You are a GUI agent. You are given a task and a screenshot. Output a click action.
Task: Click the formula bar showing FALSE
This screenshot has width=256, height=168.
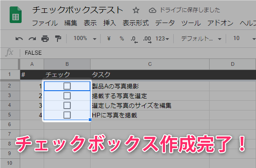pos(138,53)
